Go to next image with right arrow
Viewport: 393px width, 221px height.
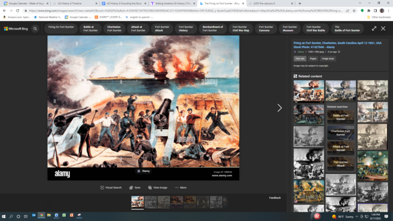279,108
